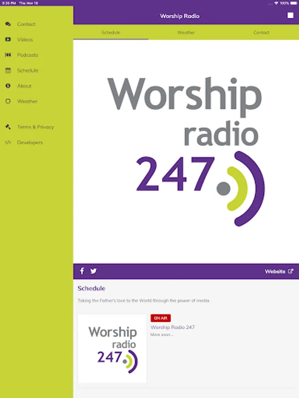Click the purple Schedule section heading
Viewport: 299px width, 398px height.
(92, 288)
